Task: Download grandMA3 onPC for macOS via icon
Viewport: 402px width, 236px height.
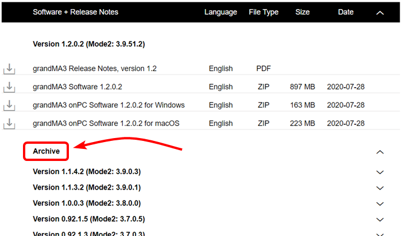Action: 9,124
